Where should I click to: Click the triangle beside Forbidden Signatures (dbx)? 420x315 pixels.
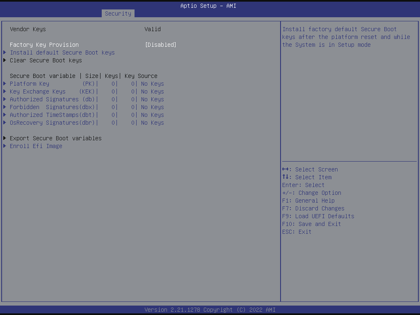5,107
